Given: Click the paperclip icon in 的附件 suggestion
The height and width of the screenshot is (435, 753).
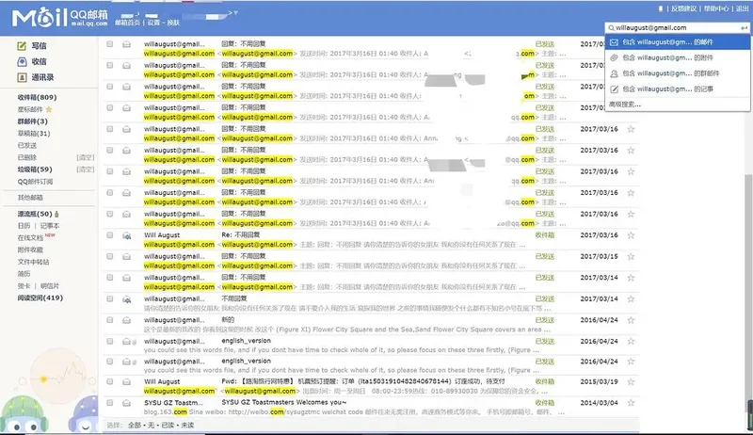Looking at the screenshot, I should coord(614,57).
